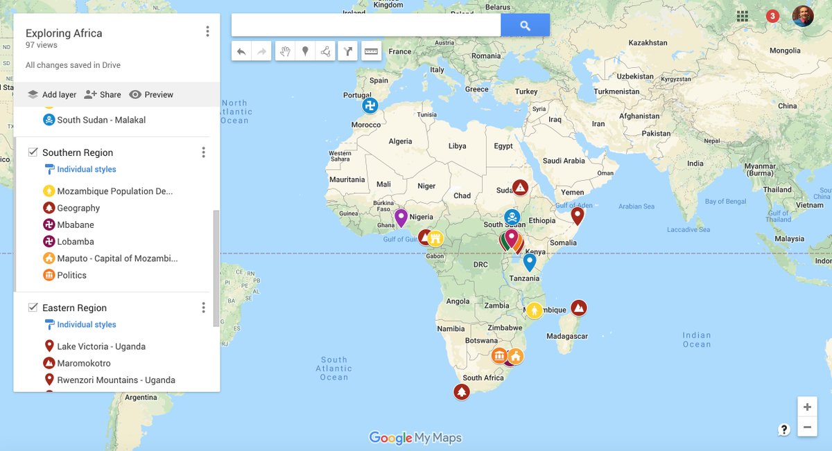Click the Undo arrow in the map toolbar

point(241,51)
